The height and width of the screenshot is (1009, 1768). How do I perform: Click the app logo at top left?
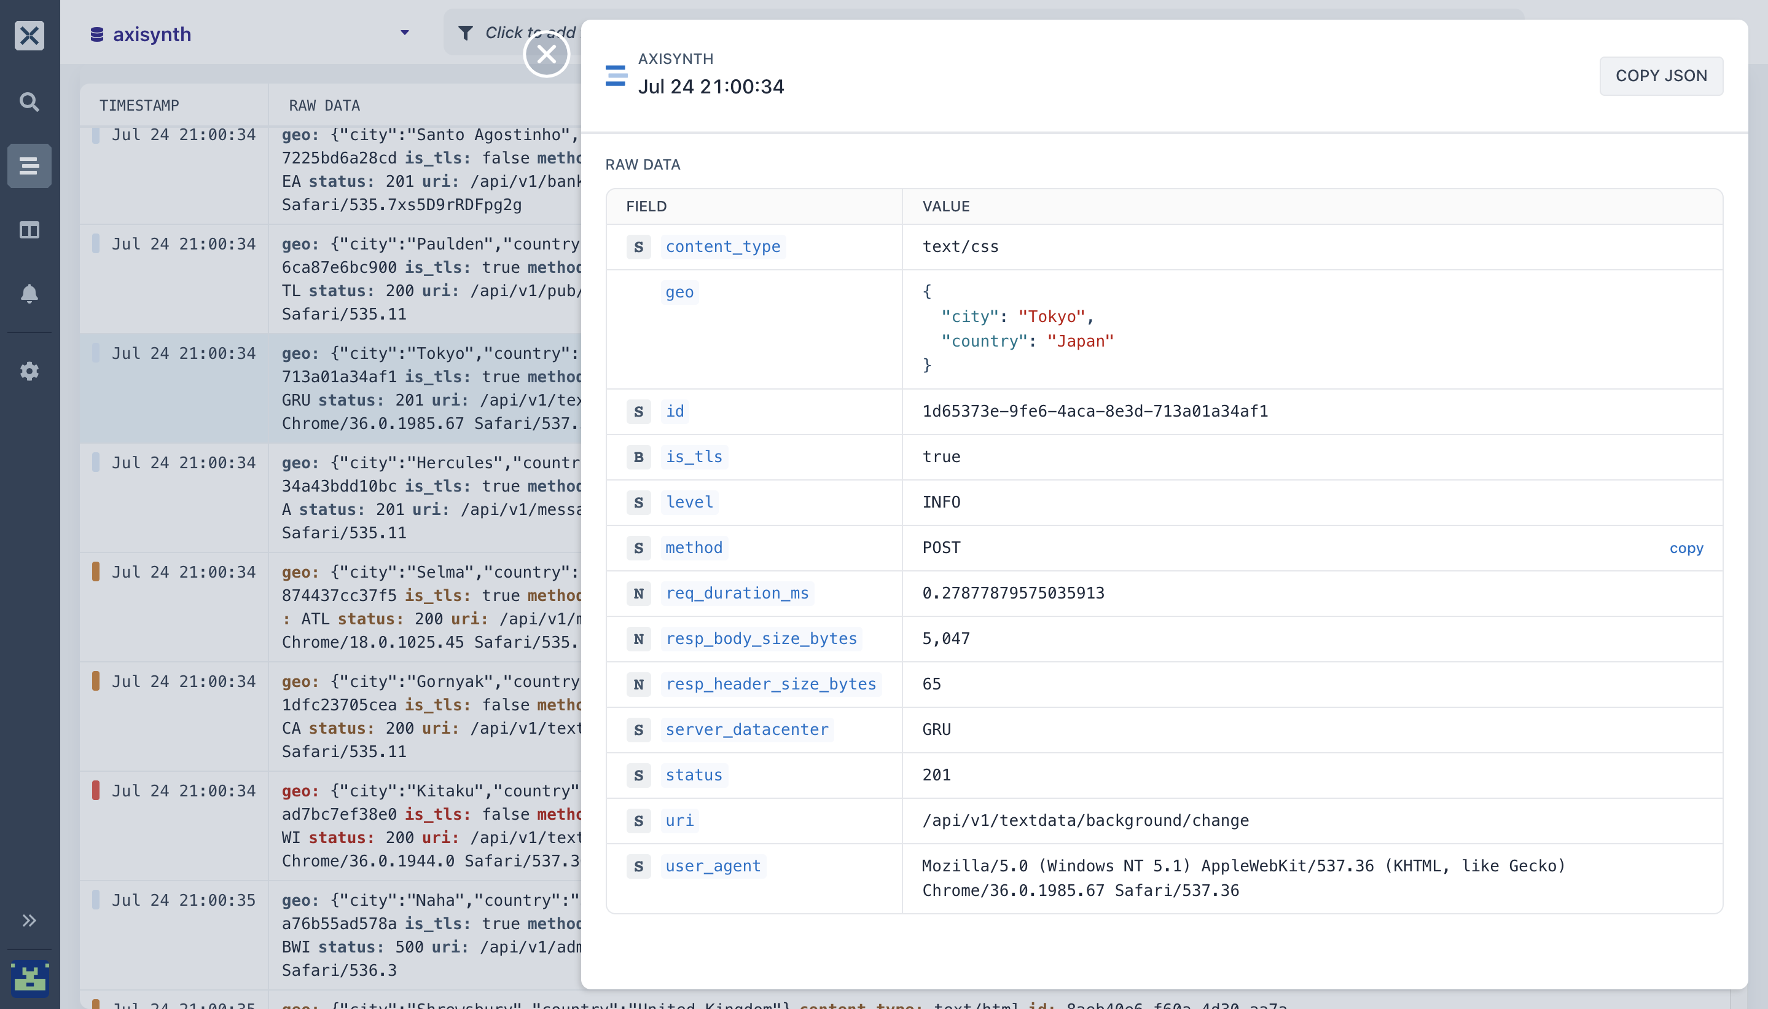click(29, 34)
